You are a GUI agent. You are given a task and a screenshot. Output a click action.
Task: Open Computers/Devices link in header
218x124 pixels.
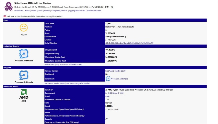[x=60, y=11]
